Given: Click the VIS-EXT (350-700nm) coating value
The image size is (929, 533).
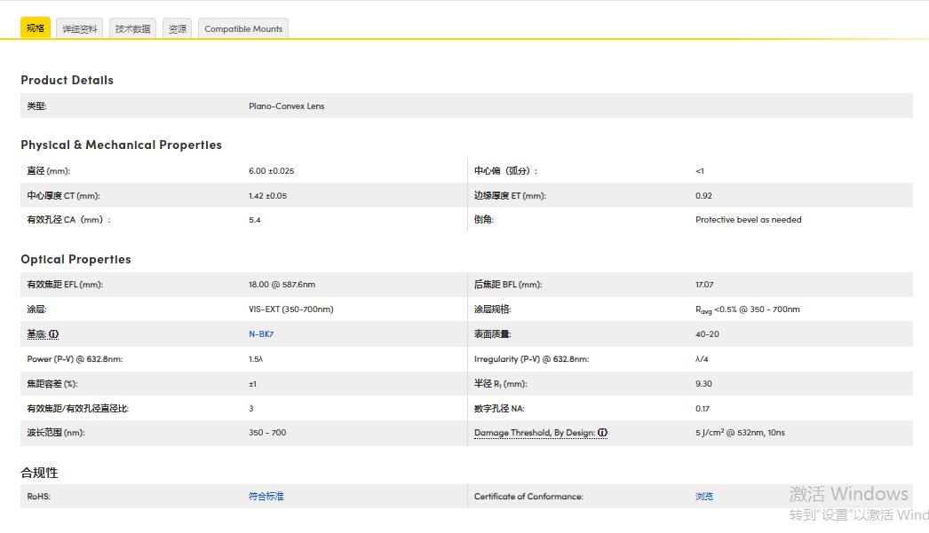Looking at the screenshot, I should (290, 310).
